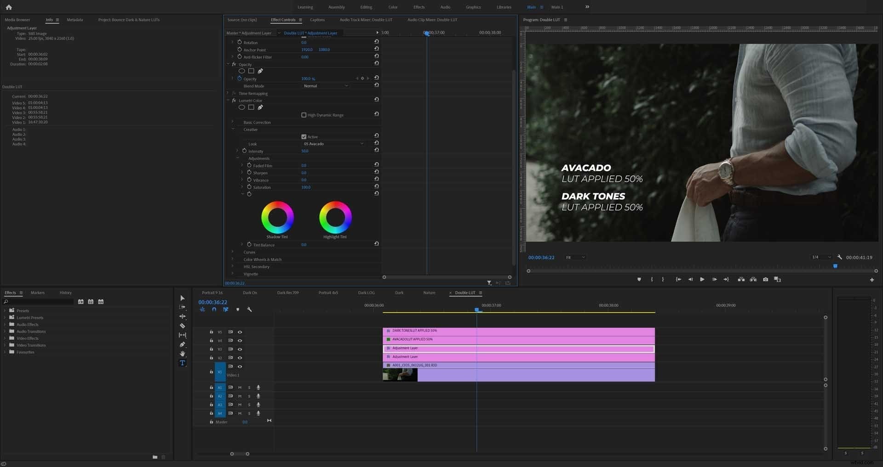This screenshot has height=467, width=883.
Task: Click the wrench settings icon in the timeline
Action: tap(250, 309)
